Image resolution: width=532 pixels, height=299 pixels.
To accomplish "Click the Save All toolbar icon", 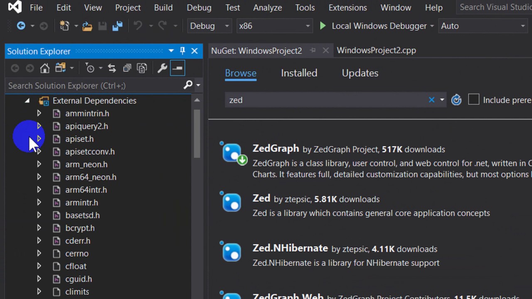I will (x=118, y=26).
